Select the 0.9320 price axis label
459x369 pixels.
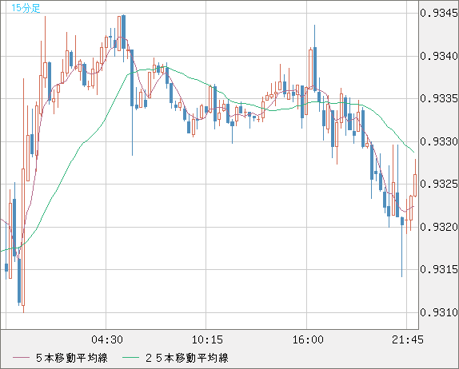point(439,227)
